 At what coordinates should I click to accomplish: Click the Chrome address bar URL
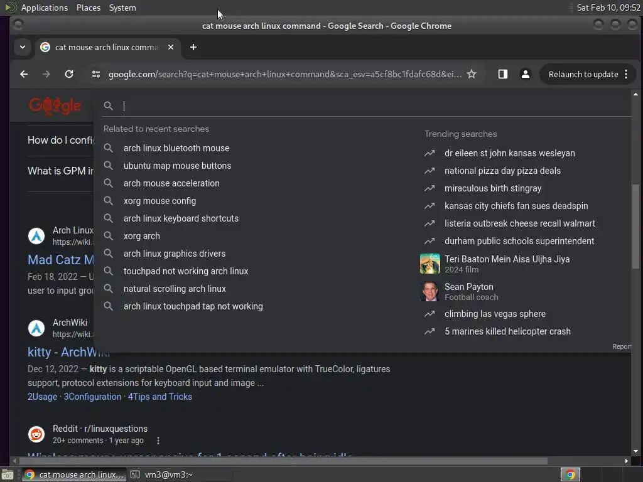coord(285,74)
